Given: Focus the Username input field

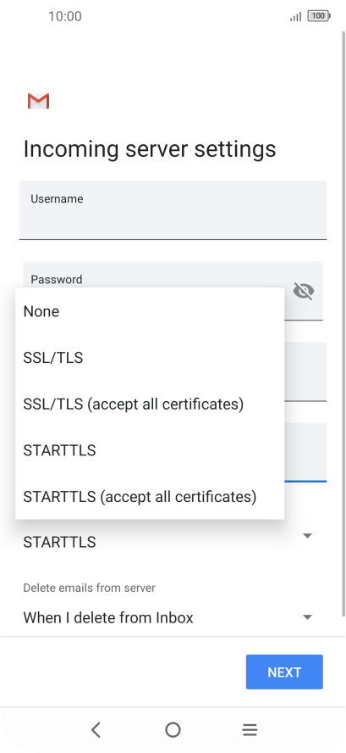Looking at the screenshot, I should [x=173, y=209].
